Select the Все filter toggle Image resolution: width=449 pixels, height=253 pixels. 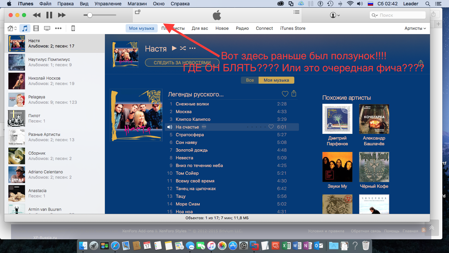click(x=250, y=80)
